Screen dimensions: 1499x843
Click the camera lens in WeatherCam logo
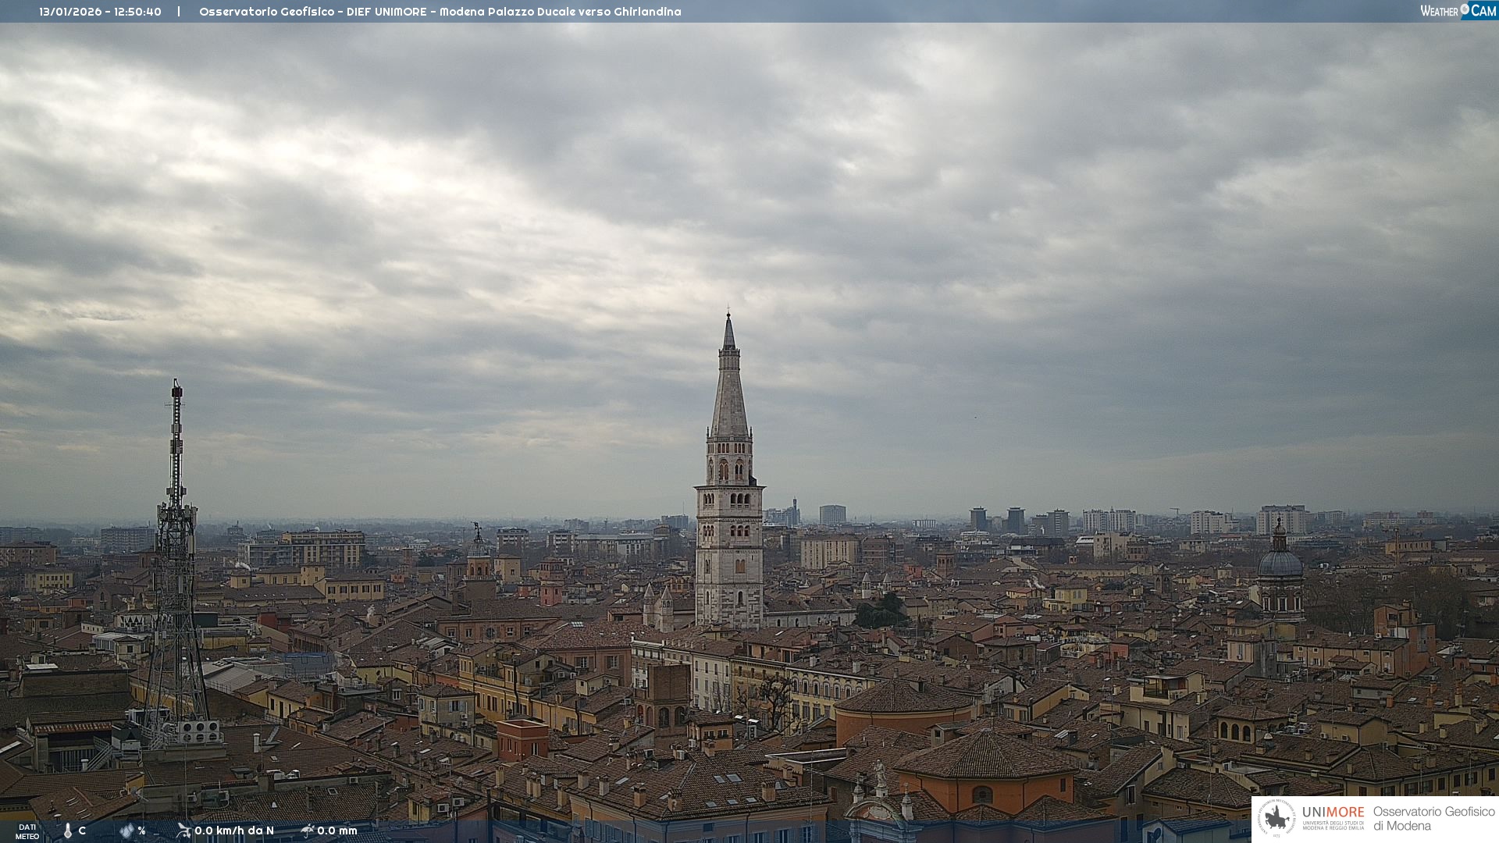[1465, 9]
